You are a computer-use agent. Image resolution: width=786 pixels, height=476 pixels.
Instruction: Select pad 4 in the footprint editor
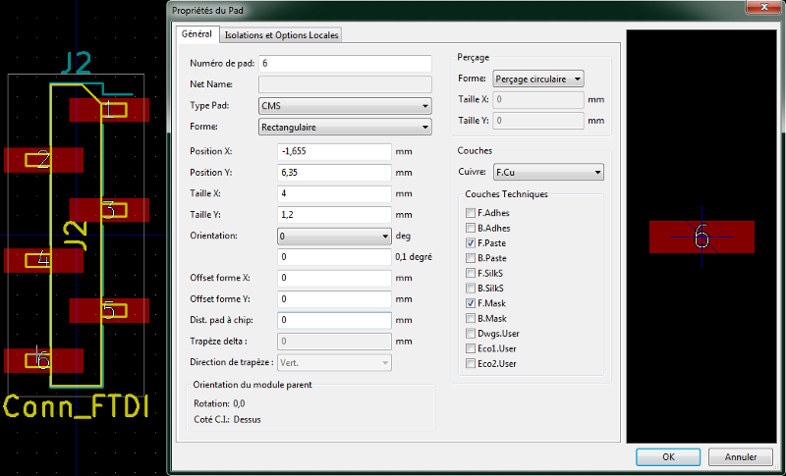point(43,260)
